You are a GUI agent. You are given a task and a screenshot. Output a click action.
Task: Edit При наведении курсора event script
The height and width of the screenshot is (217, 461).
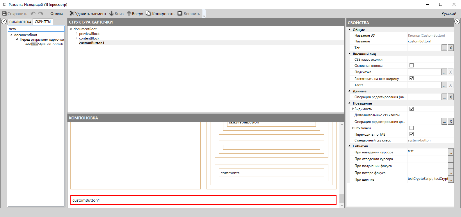[x=451, y=152]
